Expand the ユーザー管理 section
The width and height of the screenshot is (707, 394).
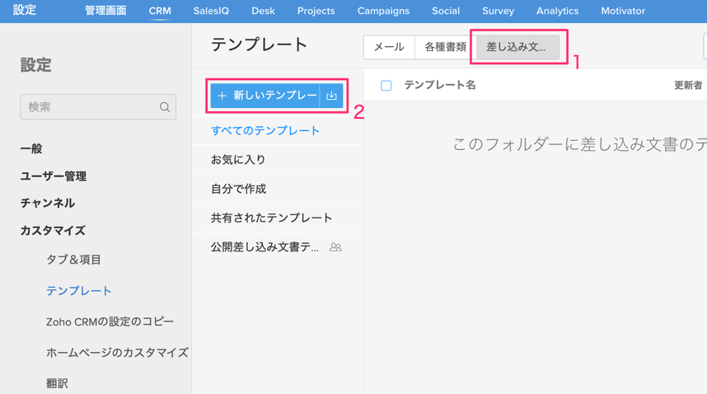(x=53, y=176)
